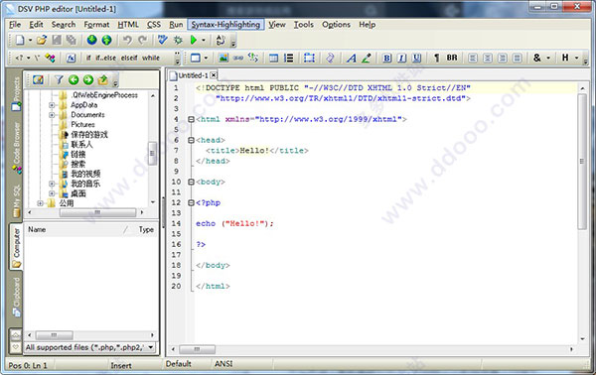
Task: Apply bold formatting with the B icon
Action: coord(387,58)
